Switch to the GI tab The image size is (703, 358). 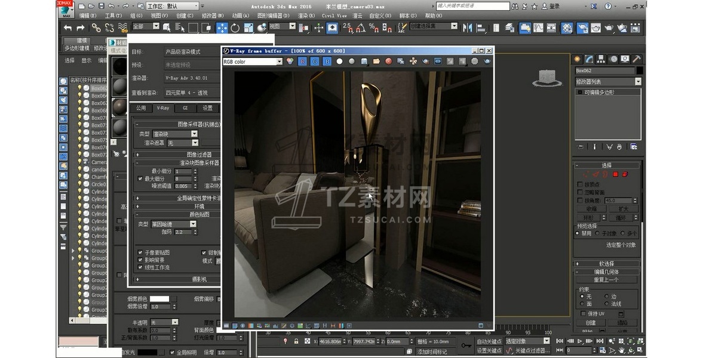click(185, 108)
